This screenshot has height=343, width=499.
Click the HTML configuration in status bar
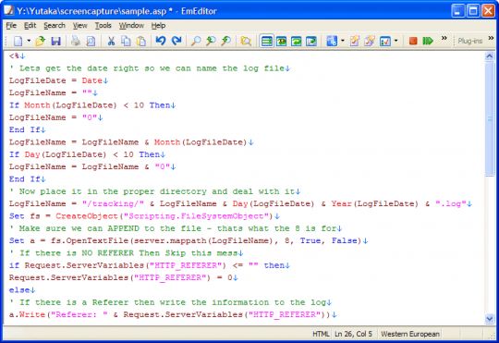click(x=321, y=334)
